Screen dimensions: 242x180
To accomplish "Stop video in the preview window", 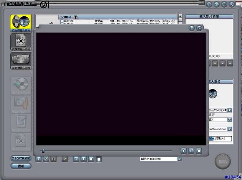I will [199, 151].
